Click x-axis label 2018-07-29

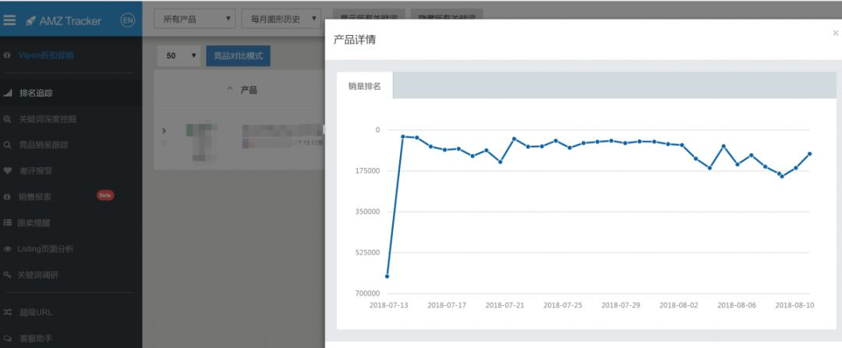click(621, 305)
